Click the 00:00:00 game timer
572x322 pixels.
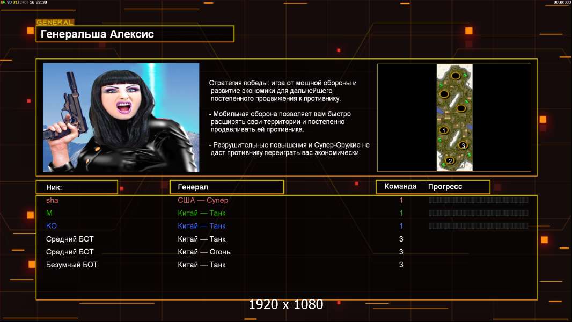562,2
